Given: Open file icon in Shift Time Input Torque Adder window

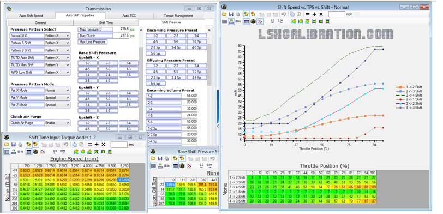Looking at the screenshot, I should pyautogui.click(x=7, y=145).
